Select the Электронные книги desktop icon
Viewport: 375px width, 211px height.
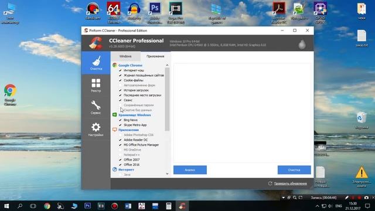362,176
